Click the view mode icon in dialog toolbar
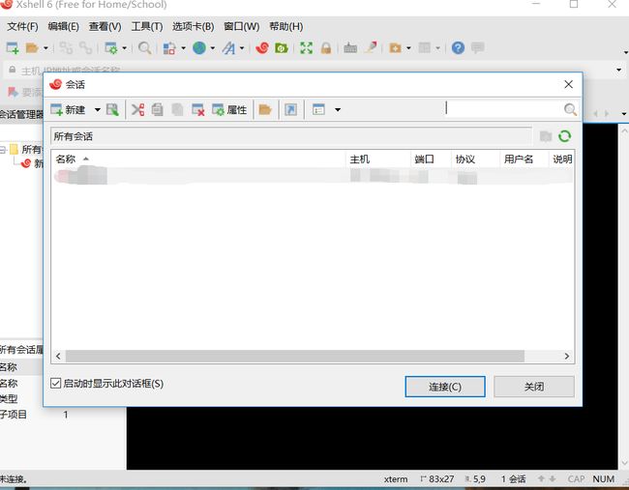629x490 pixels. [318, 109]
